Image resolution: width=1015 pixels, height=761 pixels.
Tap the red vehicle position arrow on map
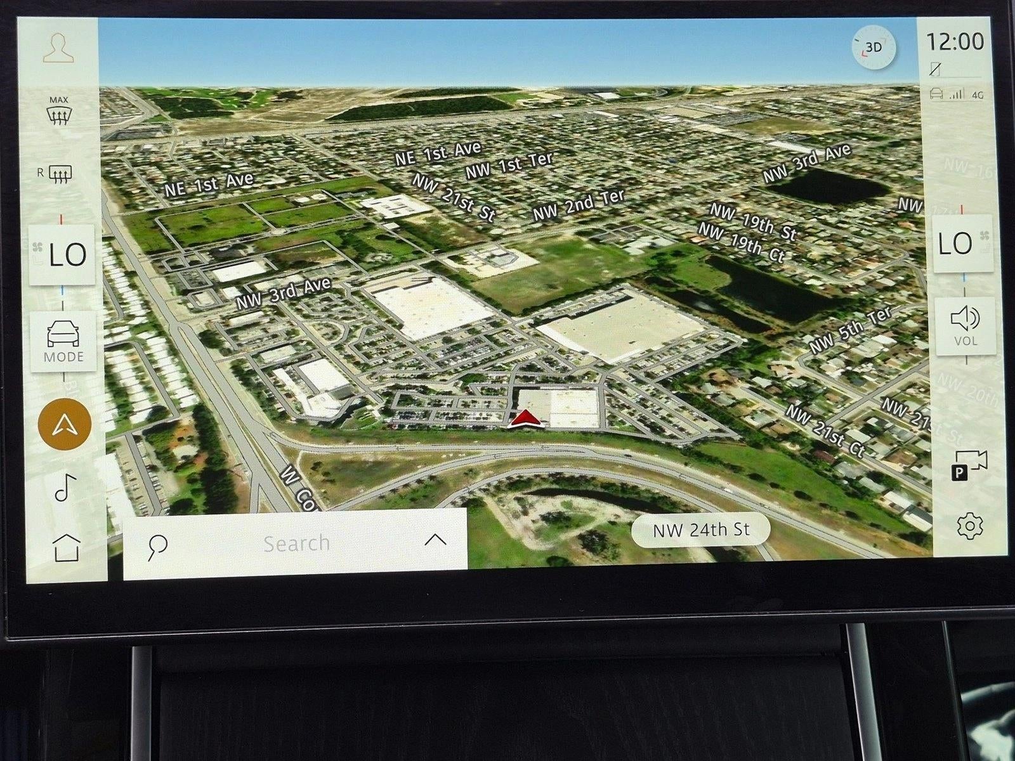point(525,418)
